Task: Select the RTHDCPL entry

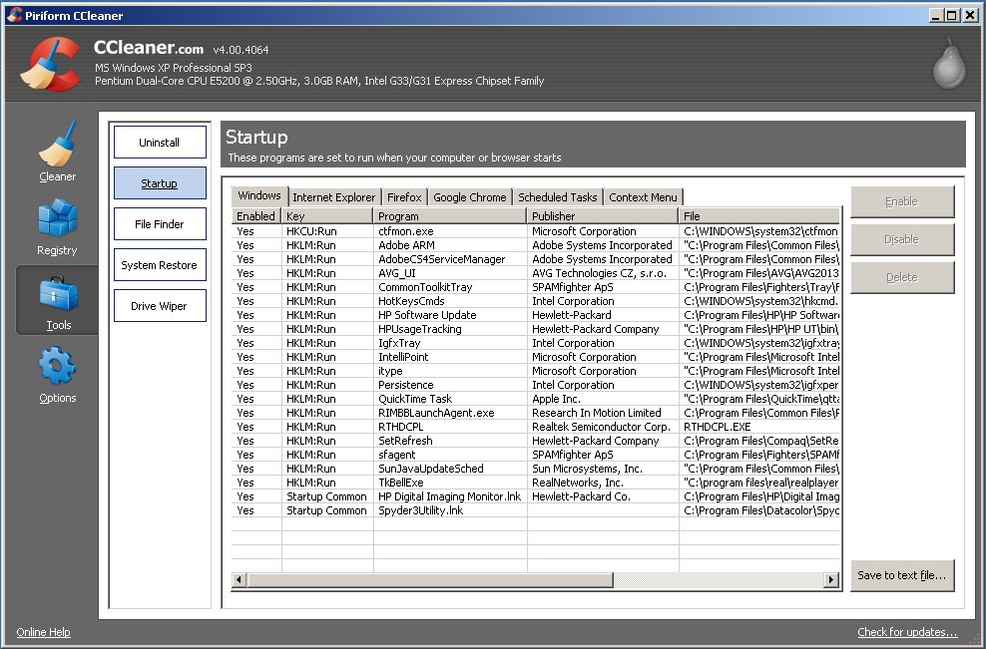Action: coord(536,427)
